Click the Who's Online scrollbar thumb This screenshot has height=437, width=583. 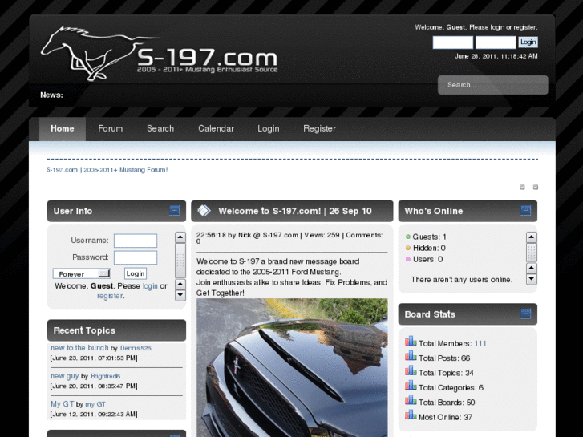tap(532, 253)
